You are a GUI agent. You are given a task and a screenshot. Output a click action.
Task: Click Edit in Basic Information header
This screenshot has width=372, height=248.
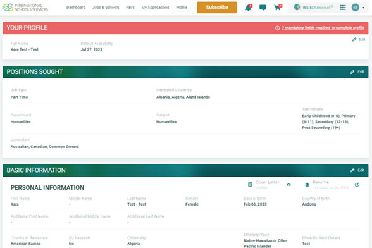(x=361, y=170)
